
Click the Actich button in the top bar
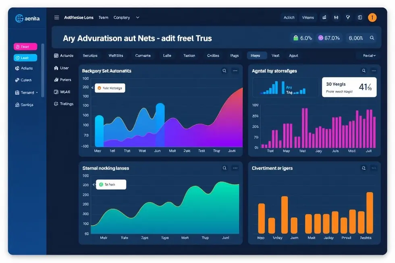point(289,18)
